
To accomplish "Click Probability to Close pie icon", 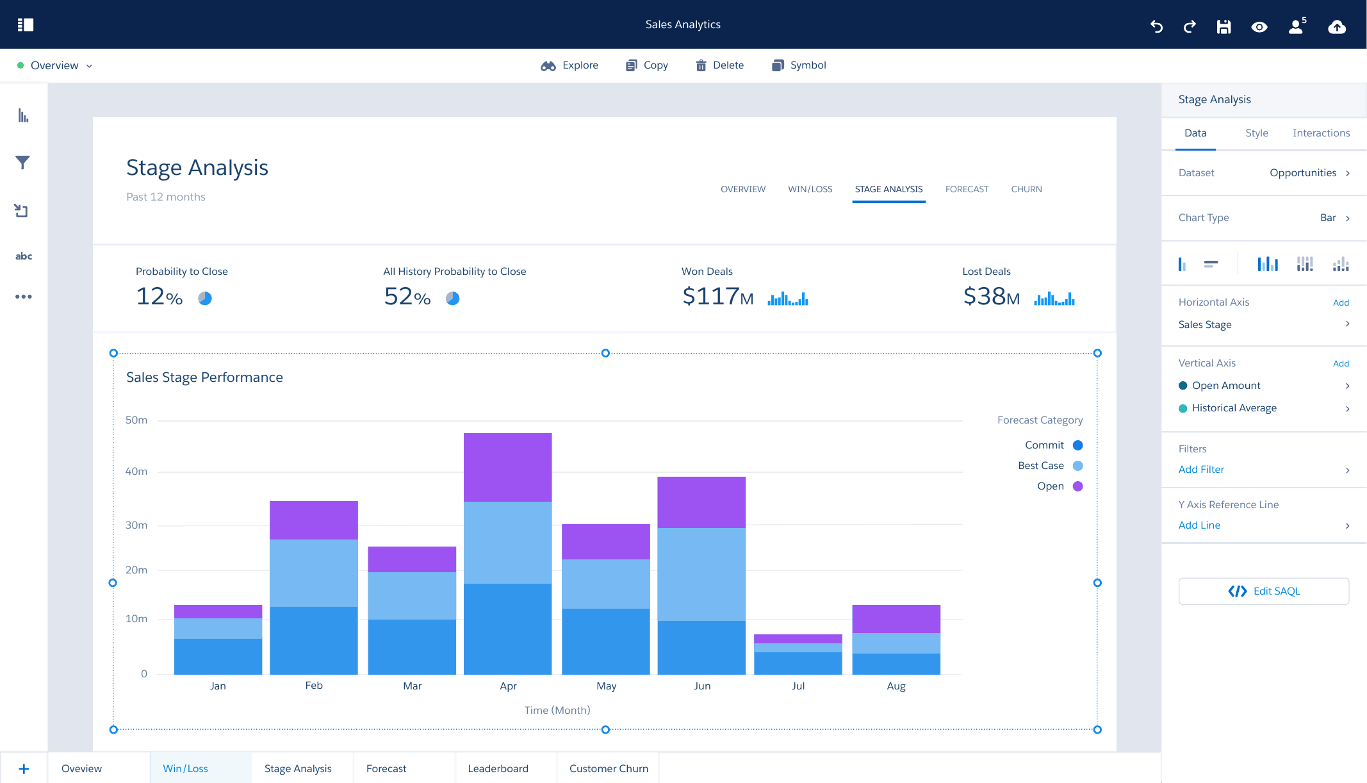I will click(205, 298).
